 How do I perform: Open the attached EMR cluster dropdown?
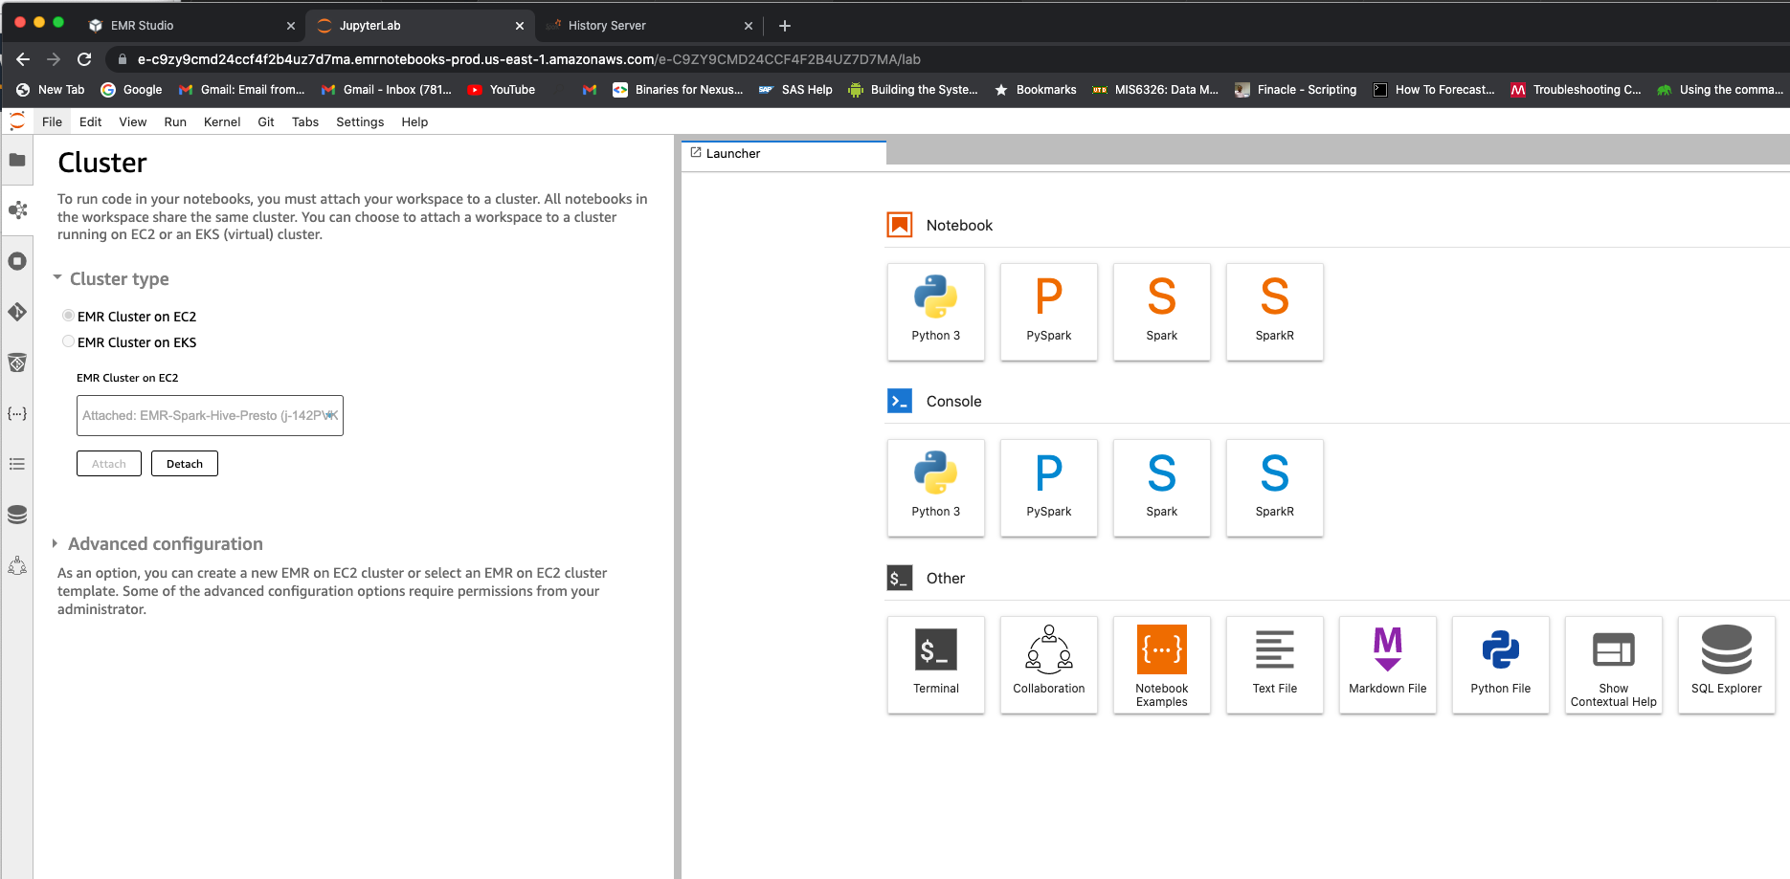tap(210, 415)
